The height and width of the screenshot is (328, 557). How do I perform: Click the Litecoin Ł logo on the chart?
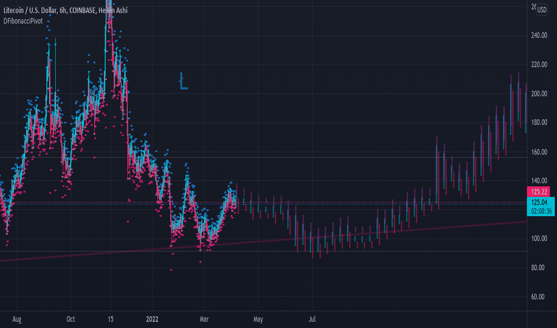click(x=183, y=81)
